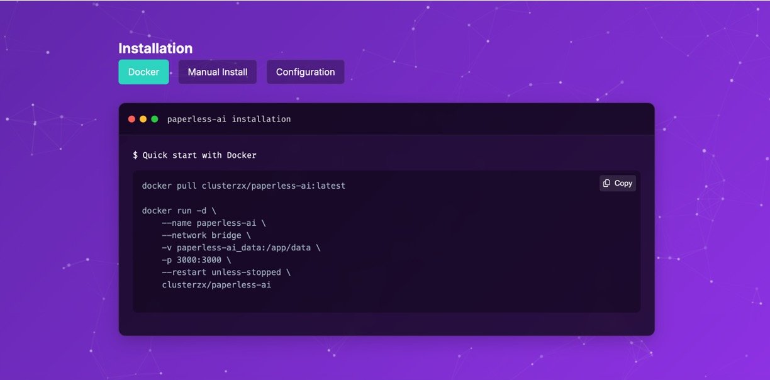Switch to the Docker tab
The width and height of the screenshot is (770, 380).
click(143, 72)
